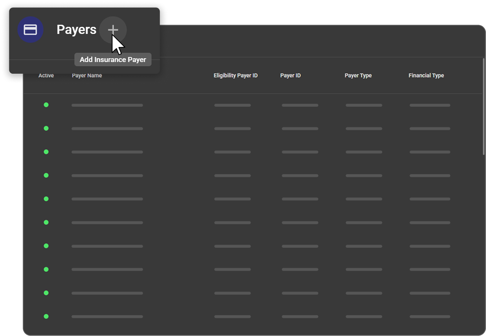Select the Eligibility Payer ID column header
This screenshot has width=486, height=336.
tap(236, 76)
